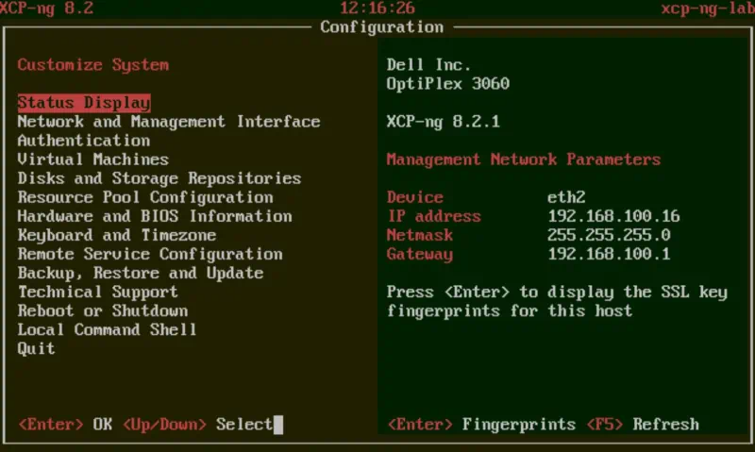Click the <Enter> OK hint
Viewport: 755px width, 452px height.
click(65, 424)
